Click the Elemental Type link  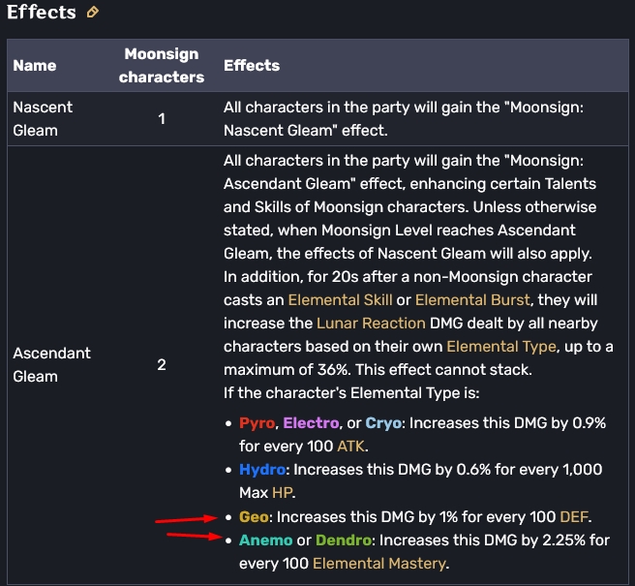(x=500, y=346)
